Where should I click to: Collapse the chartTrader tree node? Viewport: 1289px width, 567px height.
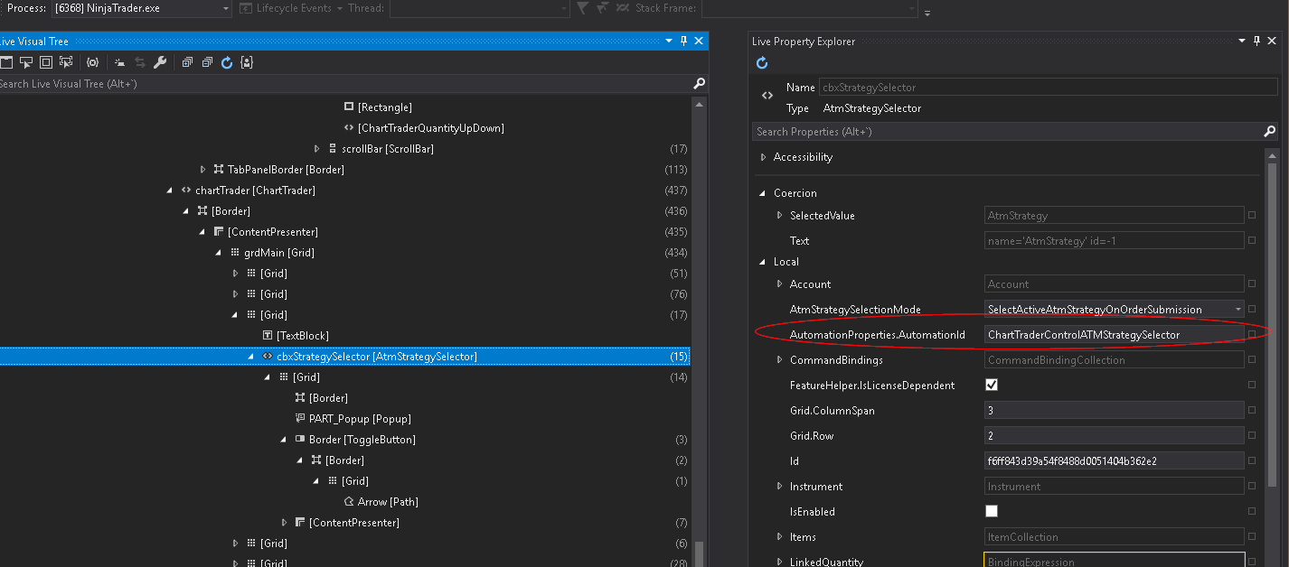(x=169, y=191)
